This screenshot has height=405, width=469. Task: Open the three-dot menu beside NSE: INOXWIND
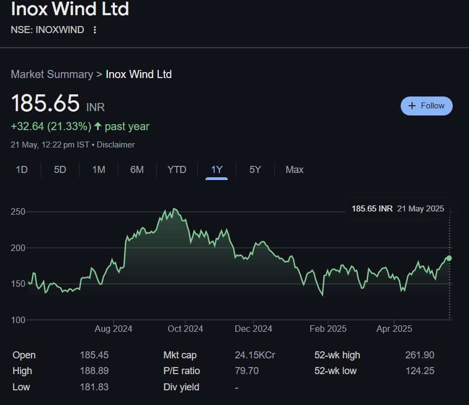(94, 30)
